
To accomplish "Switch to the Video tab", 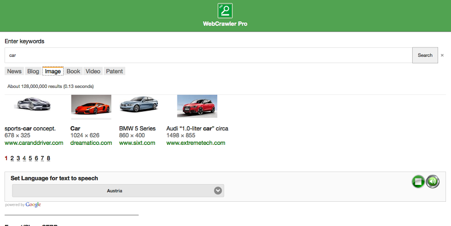I will pos(93,72).
